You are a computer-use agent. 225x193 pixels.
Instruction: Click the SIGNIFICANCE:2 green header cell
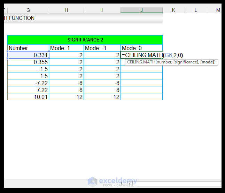click(x=85, y=40)
